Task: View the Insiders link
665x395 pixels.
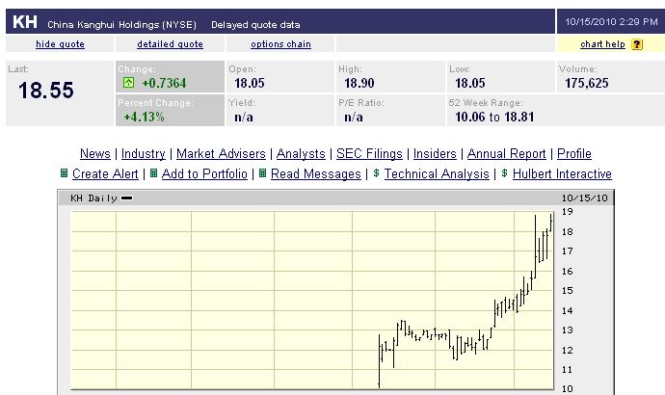Action: (435, 153)
